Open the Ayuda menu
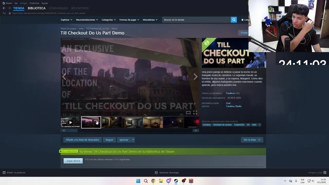The width and height of the screenshot is (329, 185). tap(44, 3)
